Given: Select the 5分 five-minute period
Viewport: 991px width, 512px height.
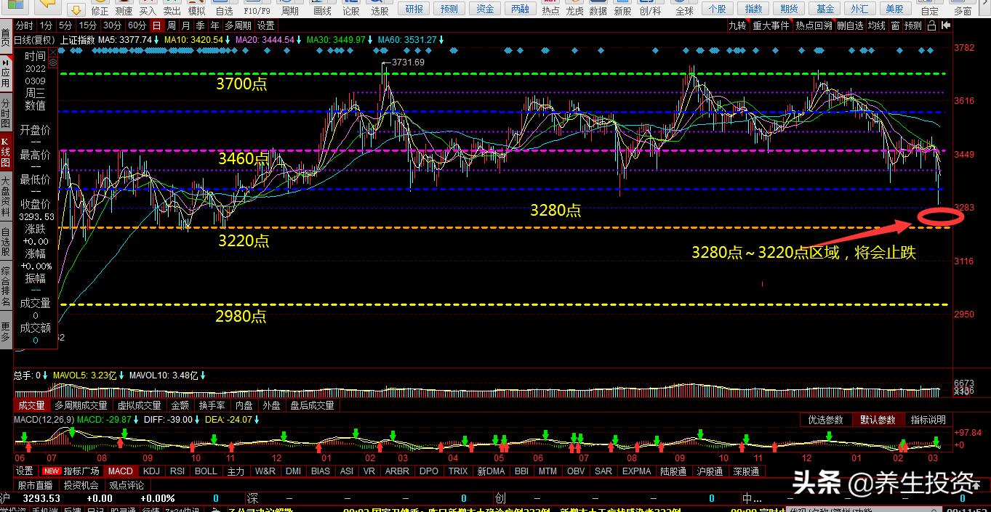Looking at the screenshot, I should (65, 25).
